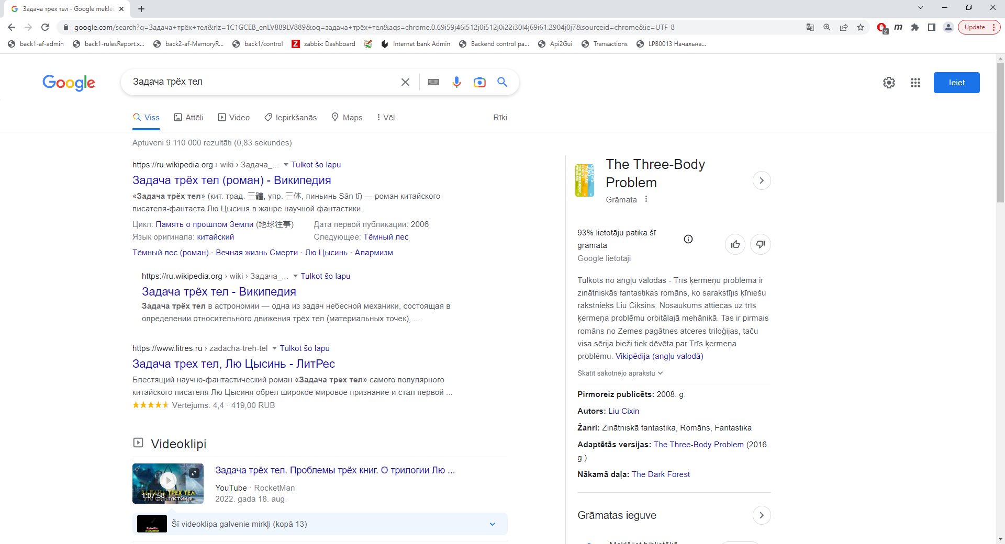Image resolution: width=1005 pixels, height=544 pixels.
Task: Open the Rīki tools menu
Action: [500, 118]
